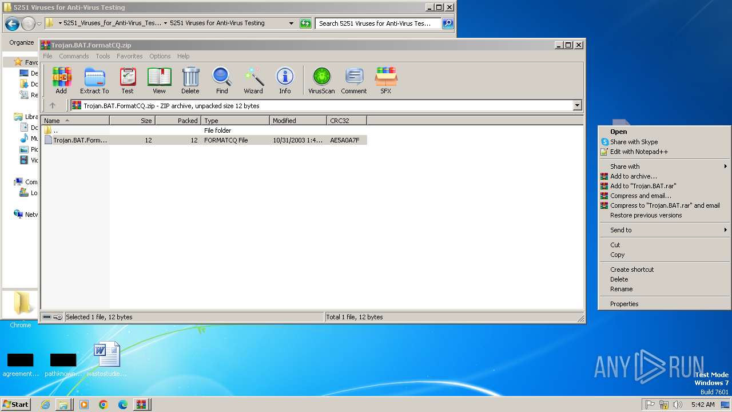
Task: Open the View file tool
Action: click(159, 81)
